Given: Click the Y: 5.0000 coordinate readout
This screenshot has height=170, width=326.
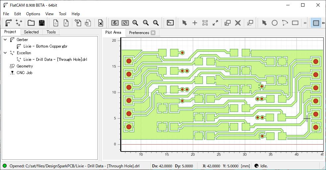Looking at the screenshot, I should click(231, 166).
